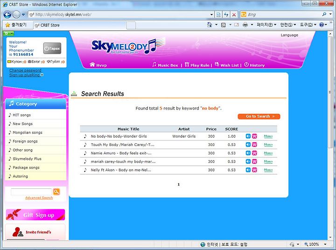Select the CRBT Store browser tab
Screen dimensions: 336x250
point(79,25)
